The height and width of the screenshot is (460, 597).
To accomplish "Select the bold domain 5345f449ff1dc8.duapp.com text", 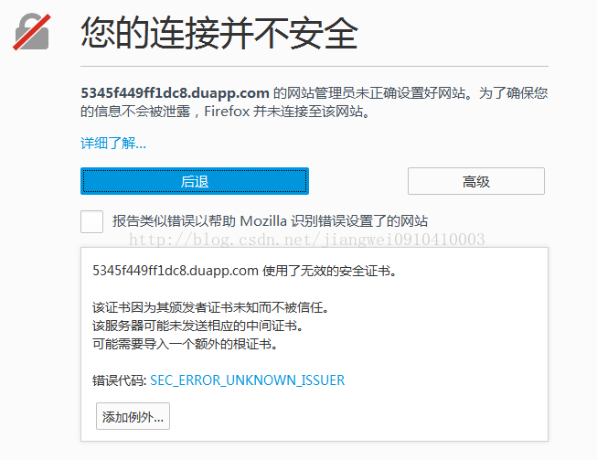I will pos(176,93).
